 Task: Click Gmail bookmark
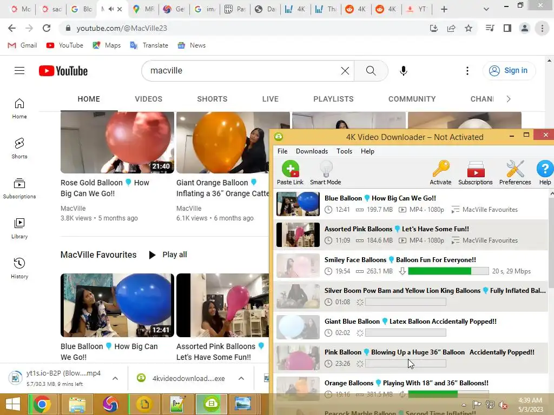point(23,45)
